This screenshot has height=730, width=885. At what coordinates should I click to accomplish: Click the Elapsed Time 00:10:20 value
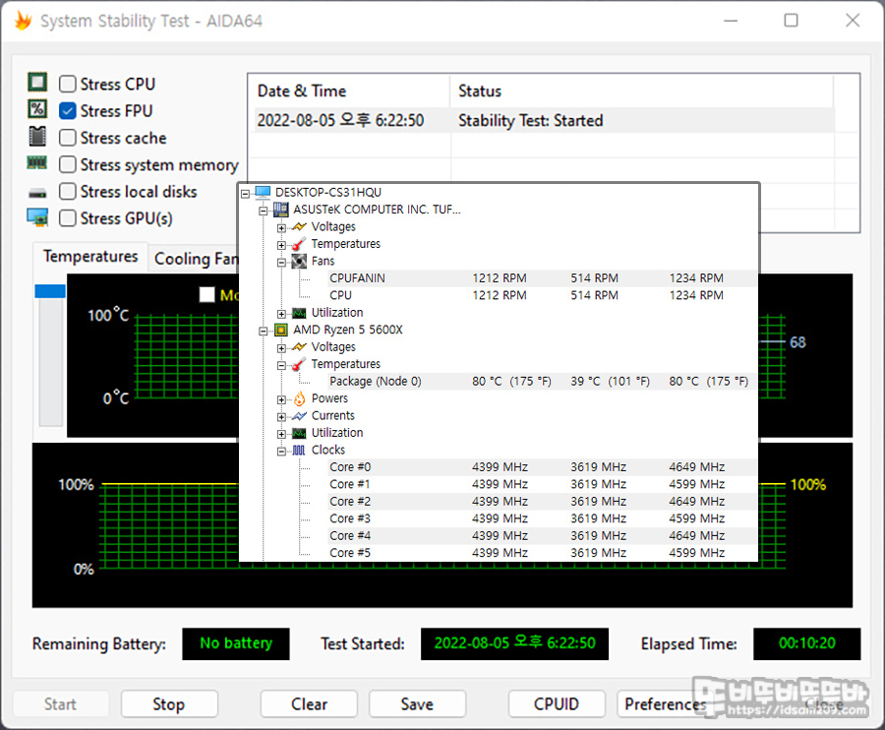[806, 643]
